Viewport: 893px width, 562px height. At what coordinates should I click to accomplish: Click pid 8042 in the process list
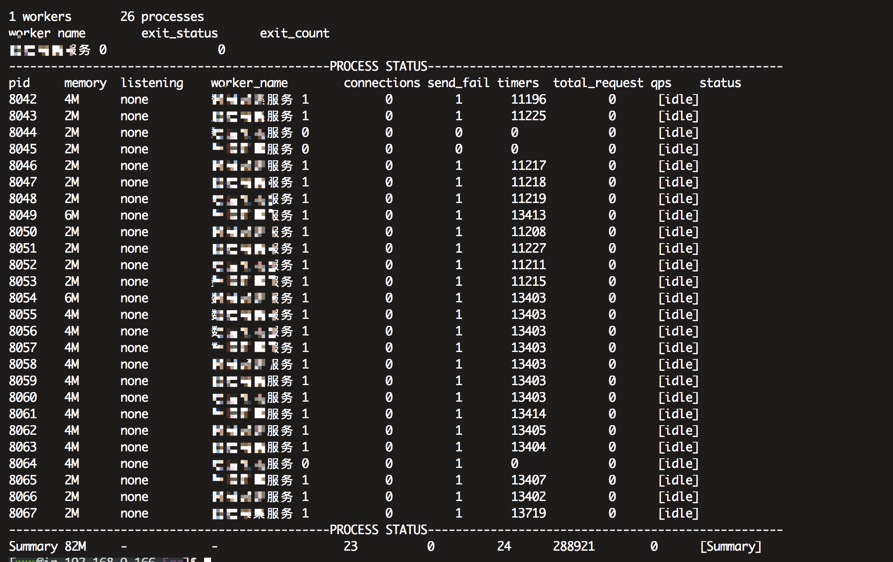(x=23, y=99)
